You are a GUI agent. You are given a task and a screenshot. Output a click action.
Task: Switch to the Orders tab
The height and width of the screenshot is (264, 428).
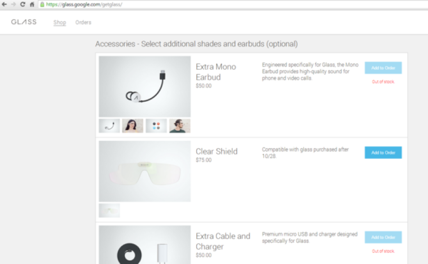click(83, 22)
